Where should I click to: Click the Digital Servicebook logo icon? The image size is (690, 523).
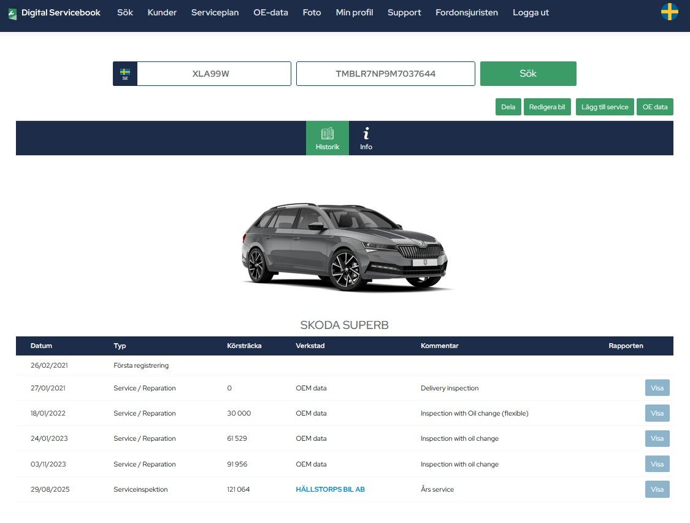click(x=12, y=13)
